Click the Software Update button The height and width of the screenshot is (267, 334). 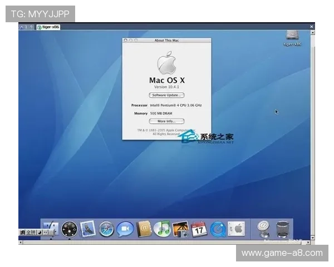pyautogui.click(x=166, y=95)
